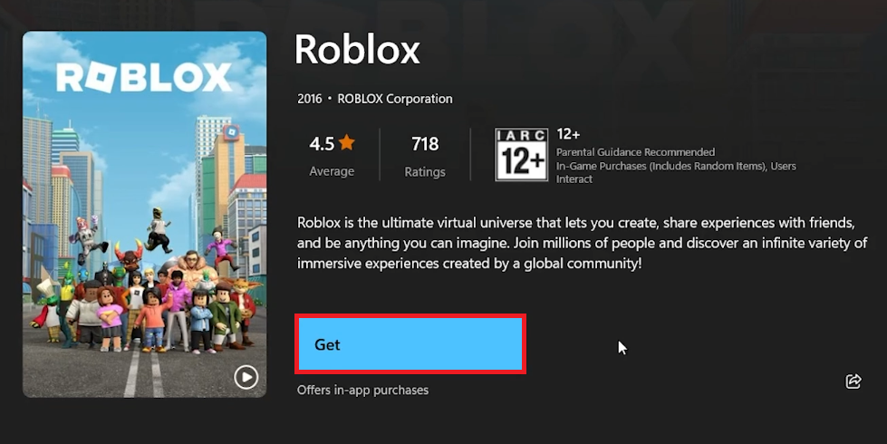Click the bold 12+ age label

click(x=568, y=134)
